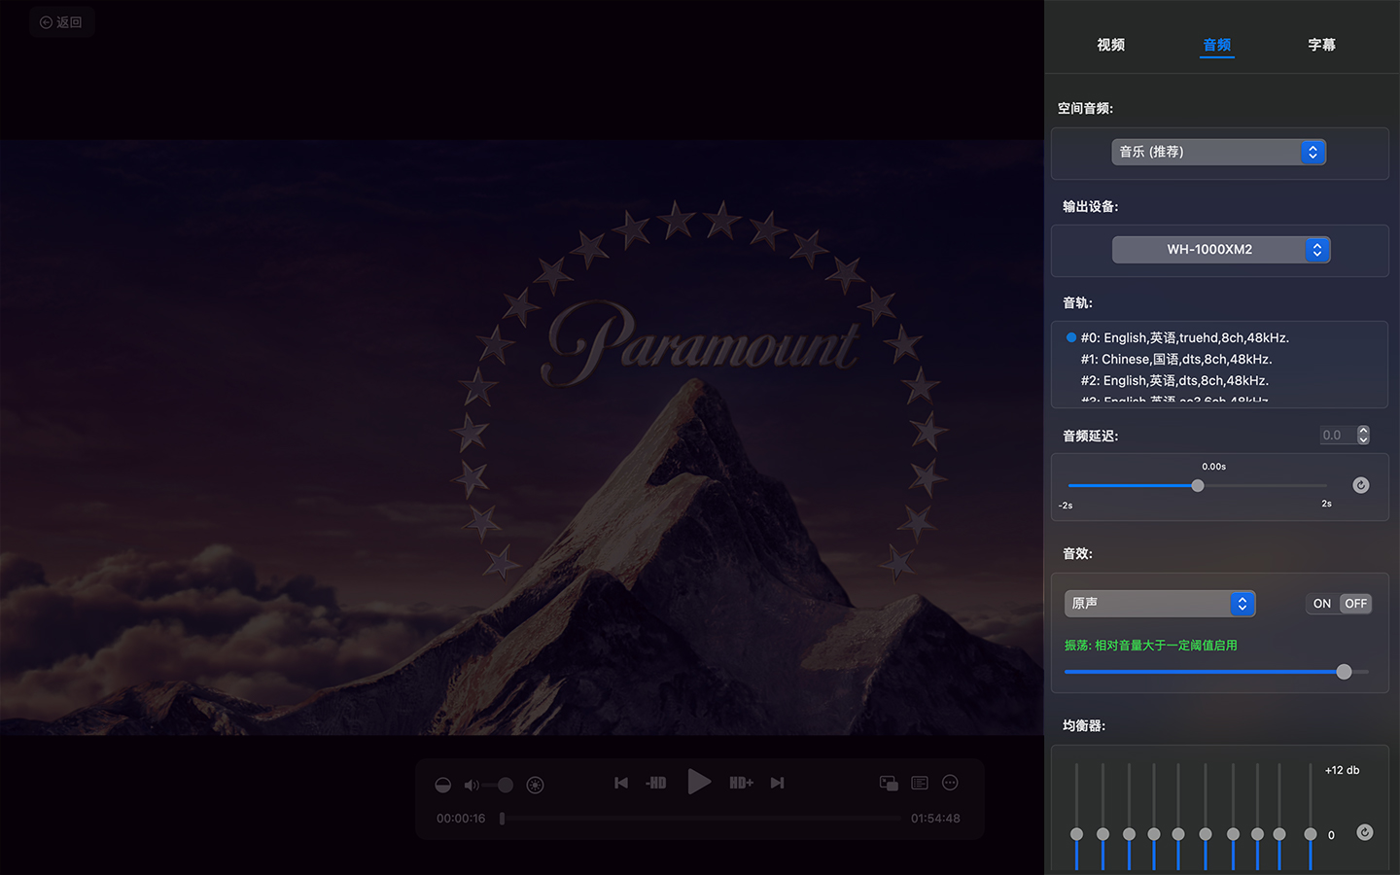1400x875 pixels.
Task: Select audio track #0 English truehd
Action: [x=1185, y=337]
